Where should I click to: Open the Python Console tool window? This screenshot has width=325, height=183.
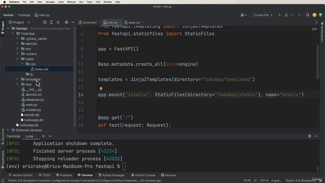[x=143, y=175]
